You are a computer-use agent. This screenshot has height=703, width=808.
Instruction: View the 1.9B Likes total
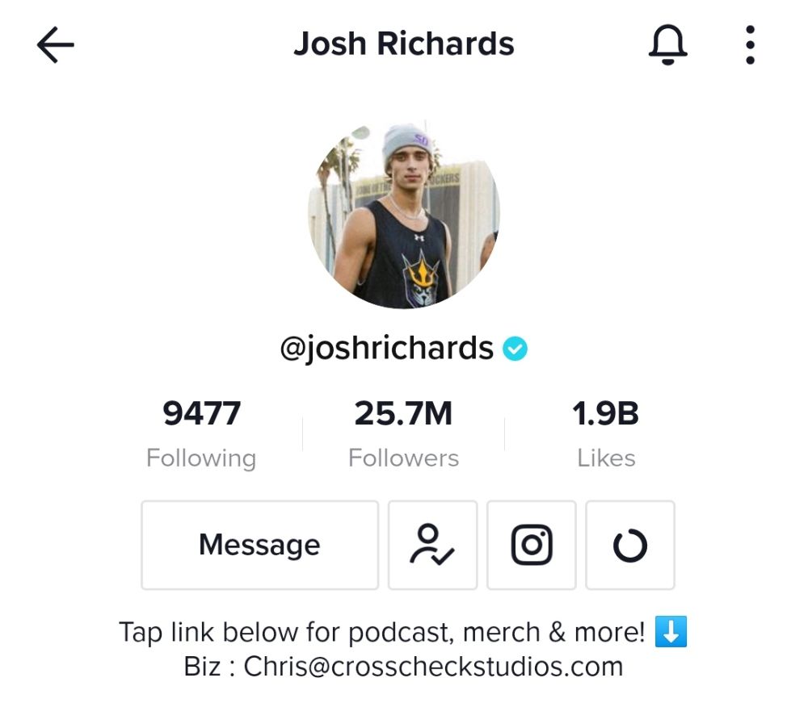tap(605, 414)
